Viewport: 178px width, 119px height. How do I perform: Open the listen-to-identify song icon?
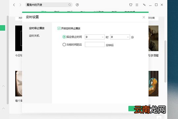tap(77, 5)
